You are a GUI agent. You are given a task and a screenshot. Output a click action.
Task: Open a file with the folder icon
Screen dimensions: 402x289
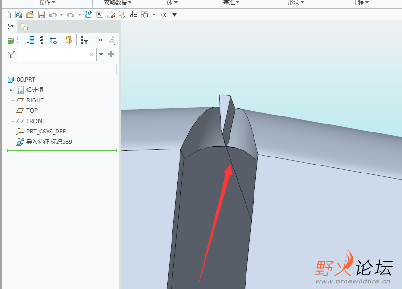30,15
